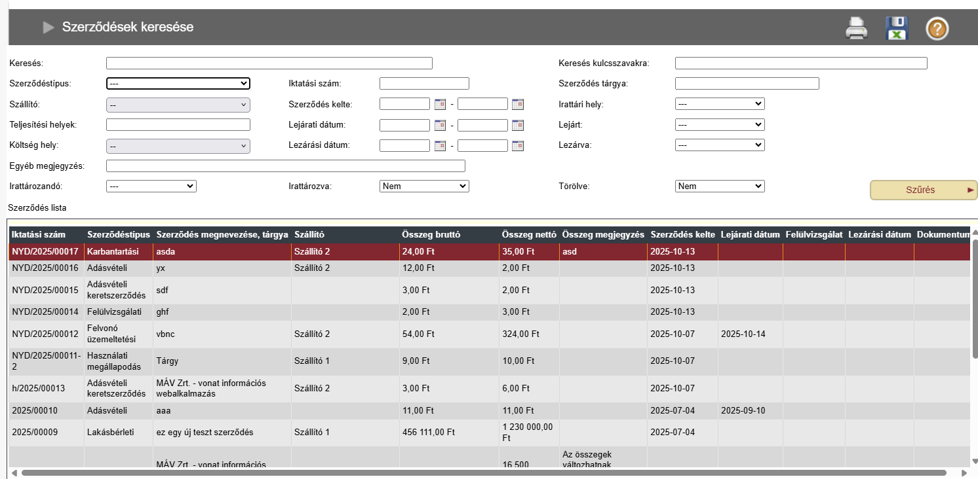This screenshot has height=479, width=978.
Task: Sort by the Összeg nettó column header
Action: click(x=529, y=234)
